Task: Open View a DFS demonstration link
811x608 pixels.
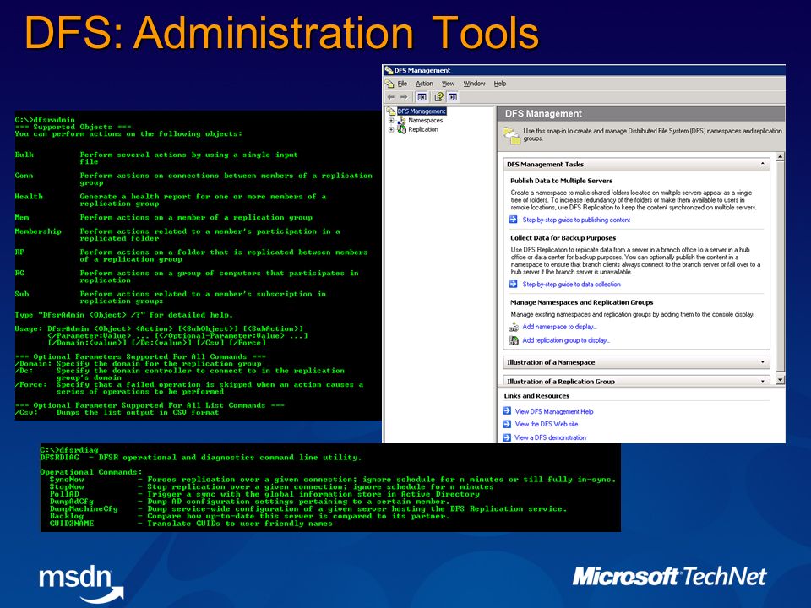Action: [550, 437]
